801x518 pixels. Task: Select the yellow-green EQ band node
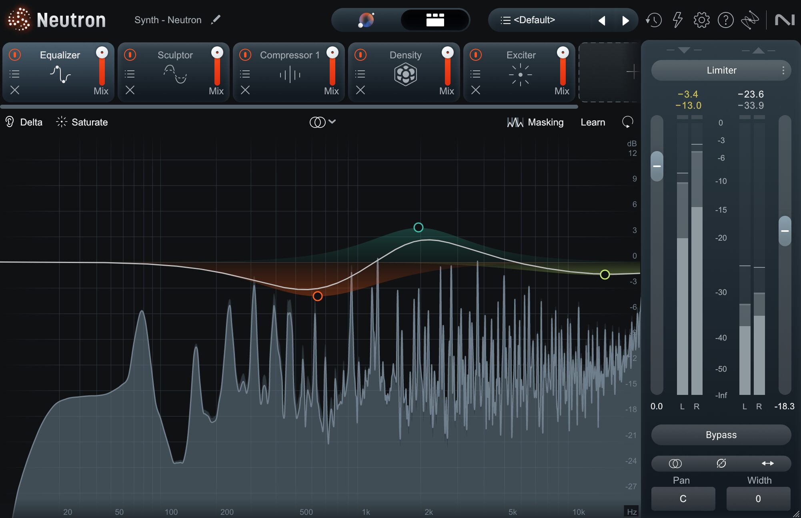(605, 275)
